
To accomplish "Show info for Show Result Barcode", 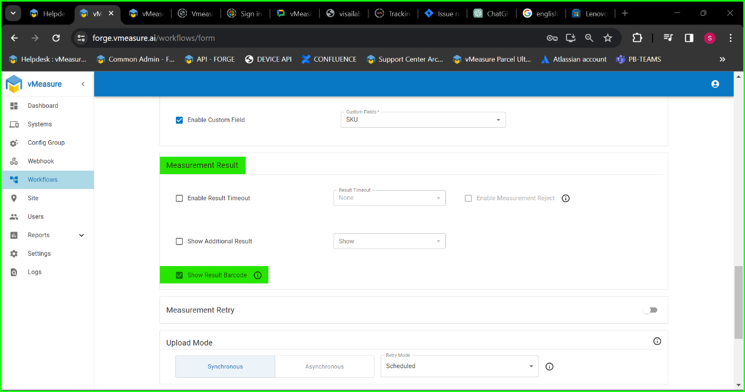I will pyautogui.click(x=258, y=275).
